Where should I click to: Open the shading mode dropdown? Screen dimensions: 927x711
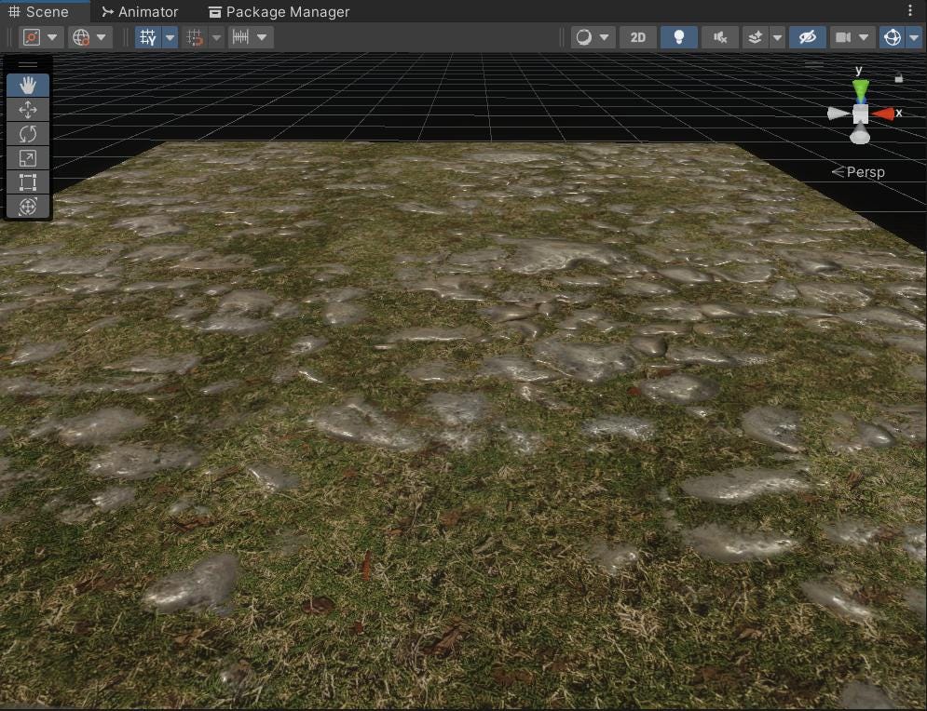pyautogui.click(x=582, y=37)
